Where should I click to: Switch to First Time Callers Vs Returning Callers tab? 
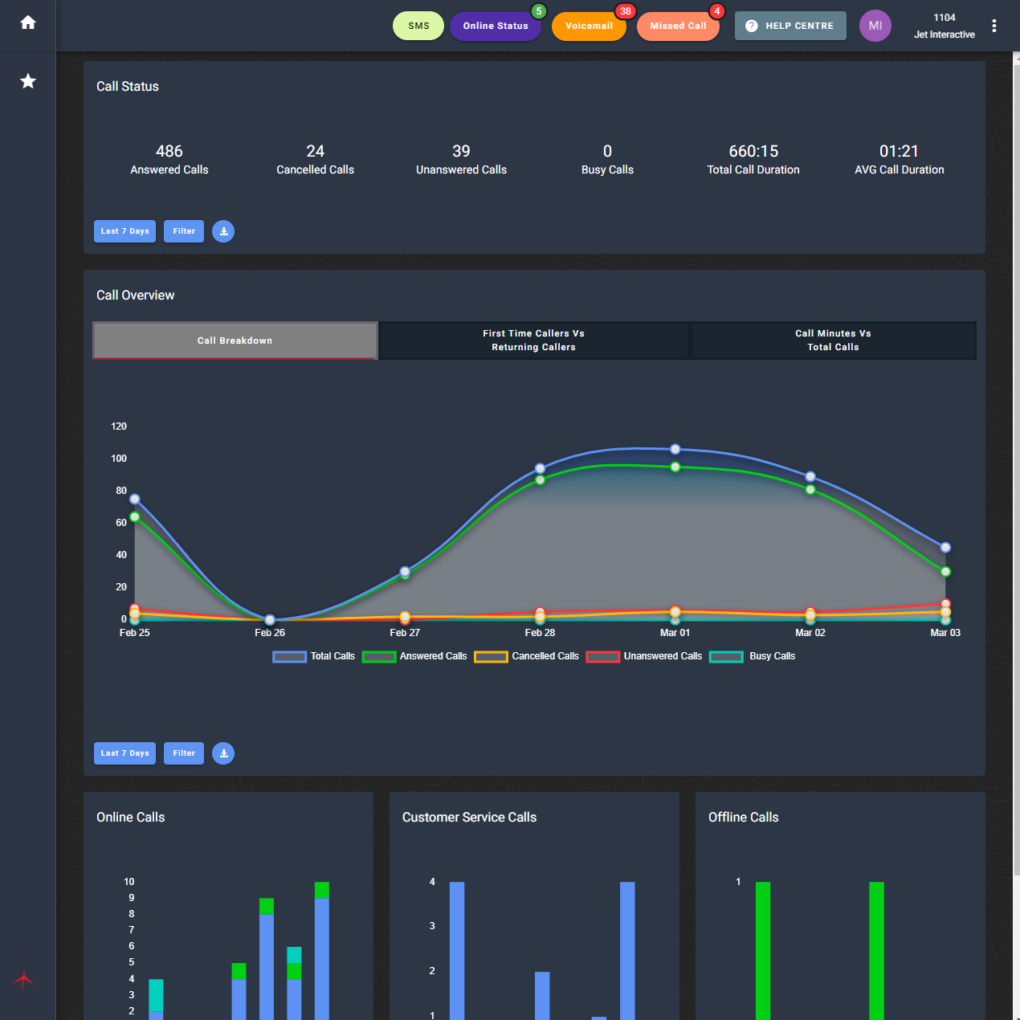[x=533, y=341]
